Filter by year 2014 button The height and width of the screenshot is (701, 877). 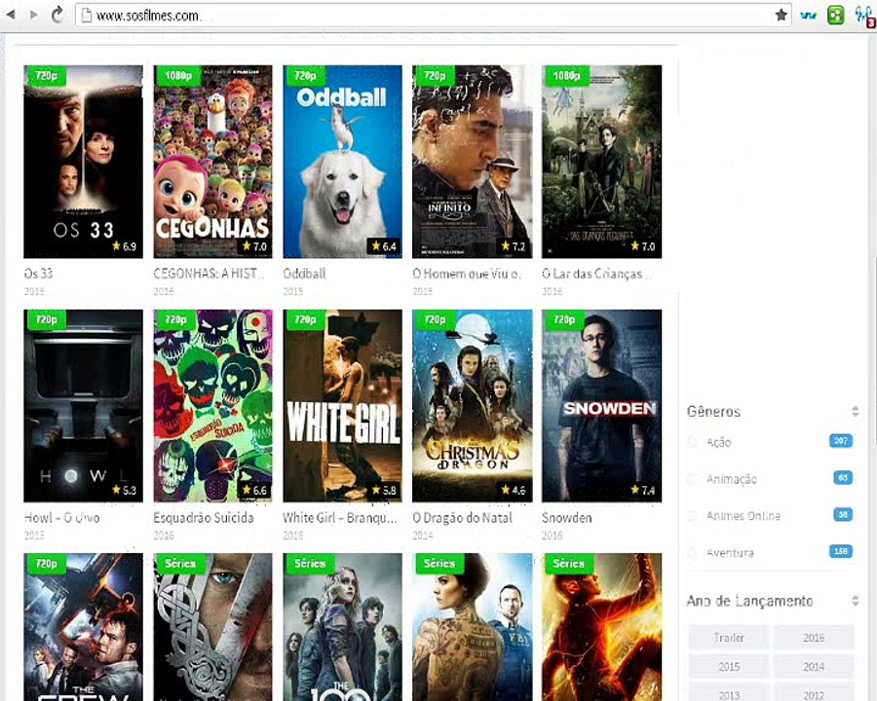click(814, 666)
